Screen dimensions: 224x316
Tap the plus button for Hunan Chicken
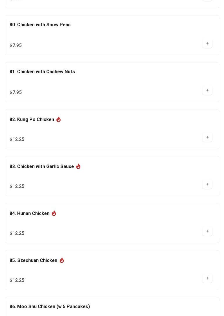pos(207,231)
